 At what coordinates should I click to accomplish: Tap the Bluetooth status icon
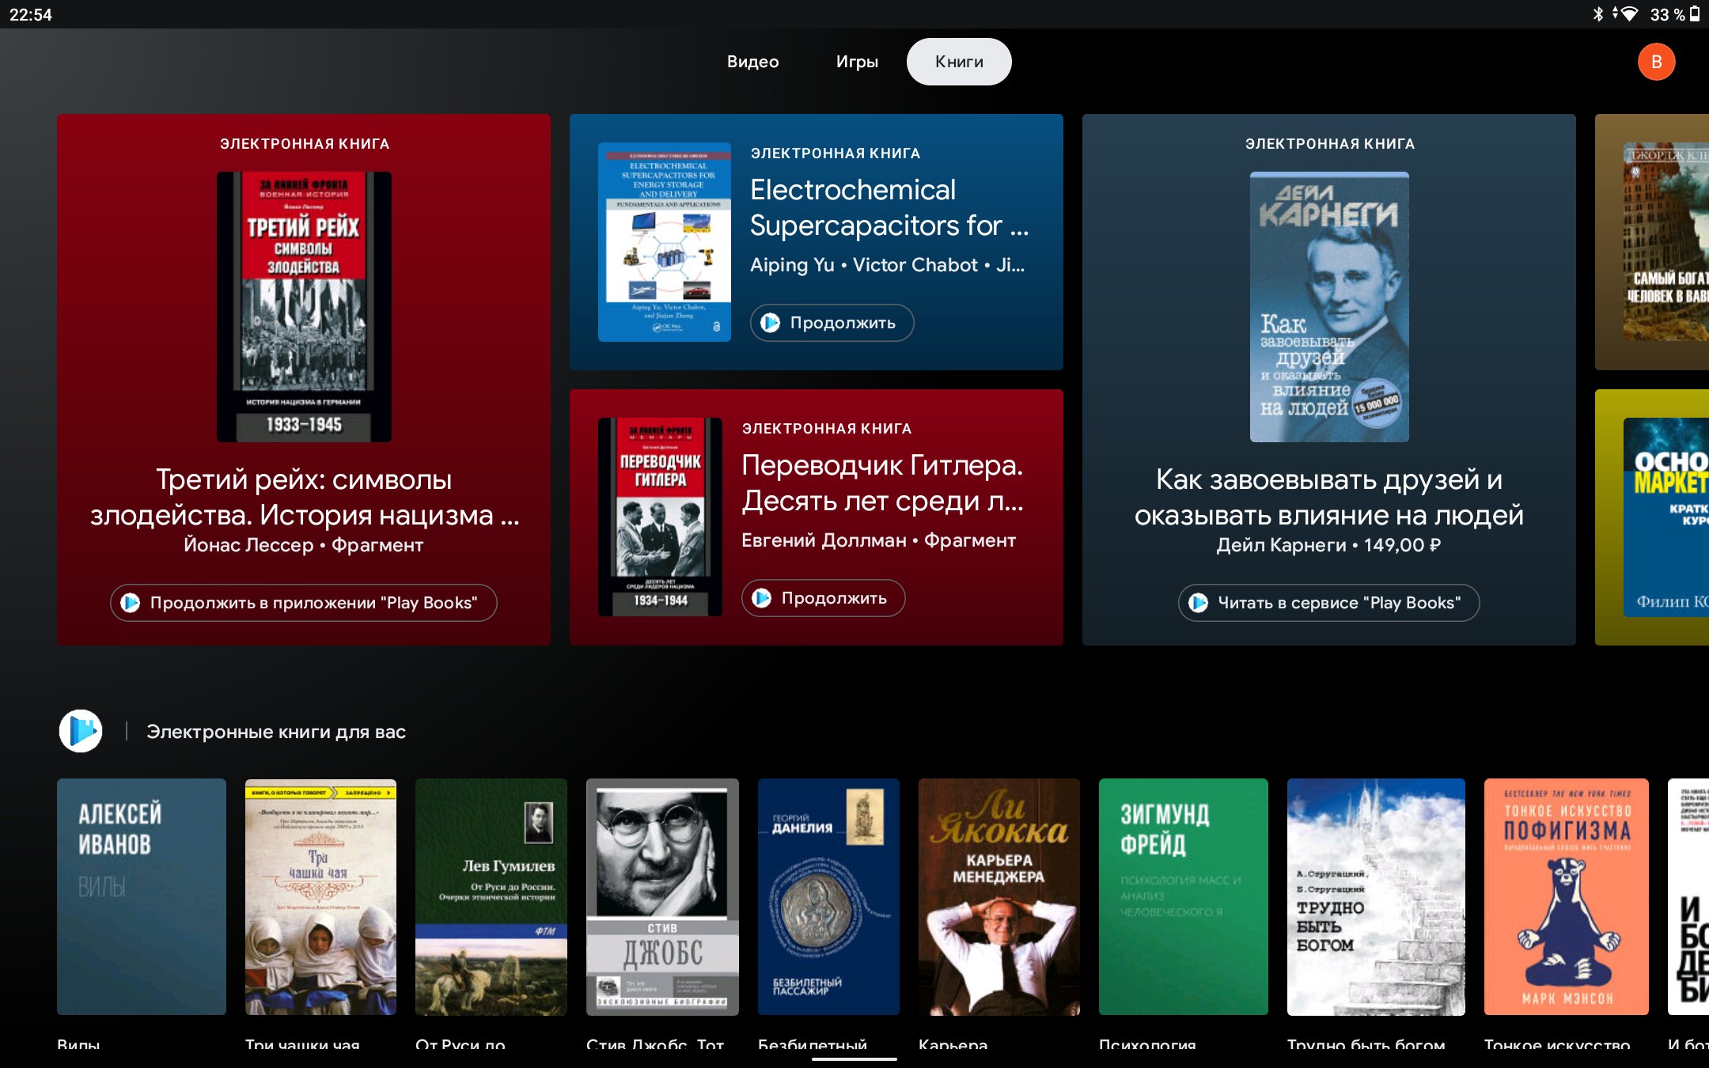pos(1597,14)
